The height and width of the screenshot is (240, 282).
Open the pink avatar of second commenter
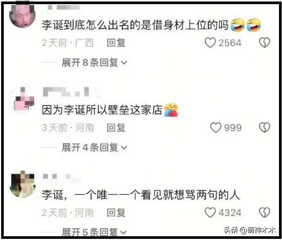pyautogui.click(x=23, y=100)
